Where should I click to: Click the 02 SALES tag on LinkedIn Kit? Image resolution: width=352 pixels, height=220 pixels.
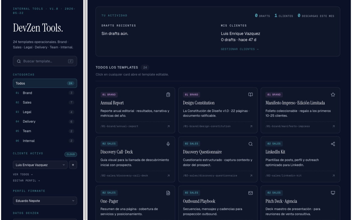pyautogui.click(x=274, y=144)
